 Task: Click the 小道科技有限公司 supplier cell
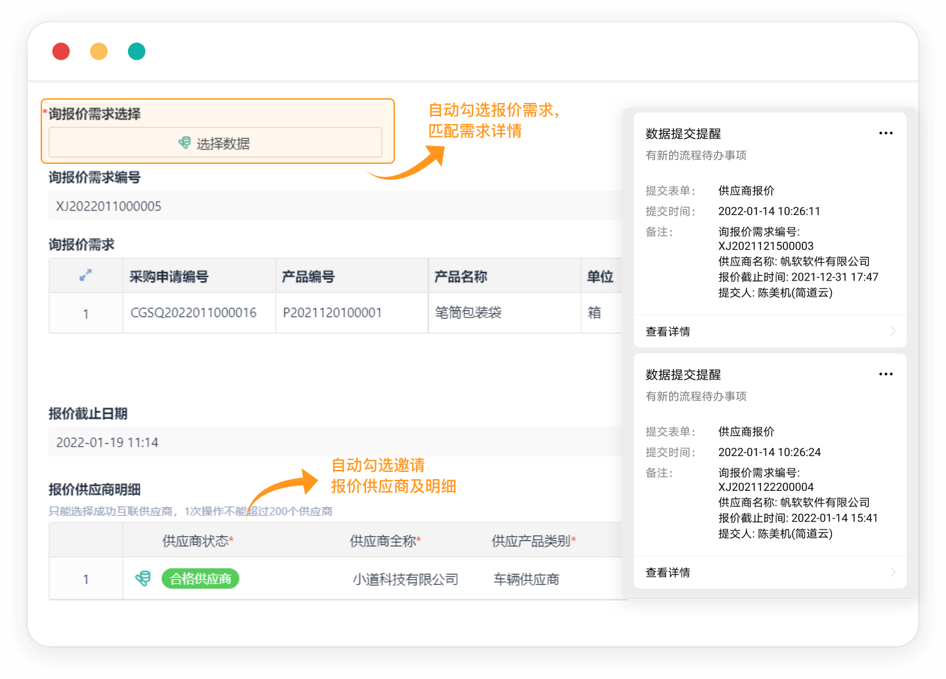[405, 579]
